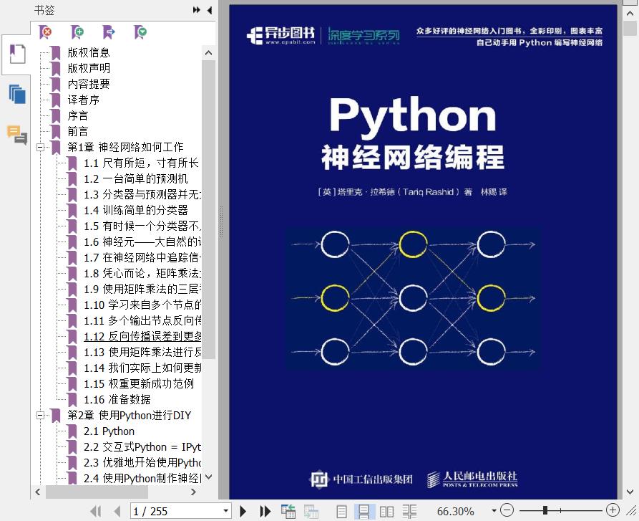Screen dimensions: 639x521
Task: Open bookmark 内容提要
Action: [x=89, y=84]
